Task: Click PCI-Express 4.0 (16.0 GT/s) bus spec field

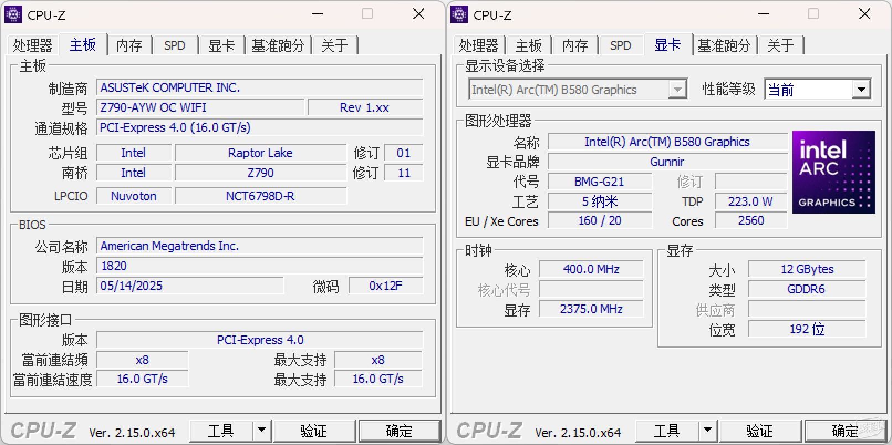Action: [x=260, y=127]
